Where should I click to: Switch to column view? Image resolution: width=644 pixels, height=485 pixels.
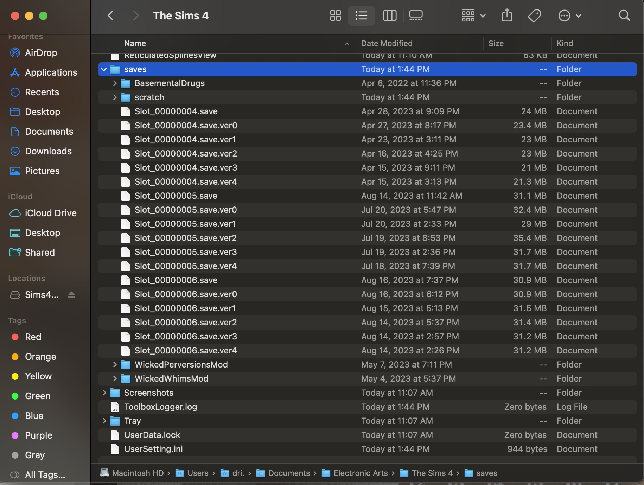coord(389,15)
